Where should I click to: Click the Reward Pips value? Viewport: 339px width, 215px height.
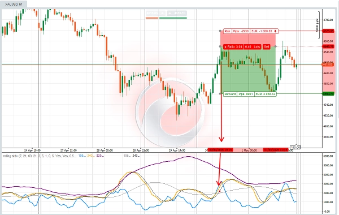[x=246, y=94]
